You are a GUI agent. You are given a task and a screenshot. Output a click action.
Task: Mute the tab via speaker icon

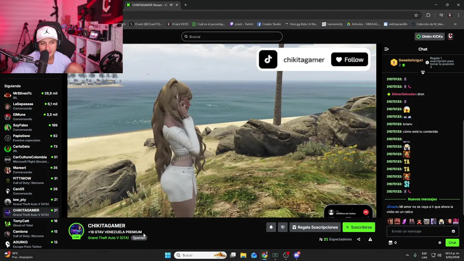(171, 5)
